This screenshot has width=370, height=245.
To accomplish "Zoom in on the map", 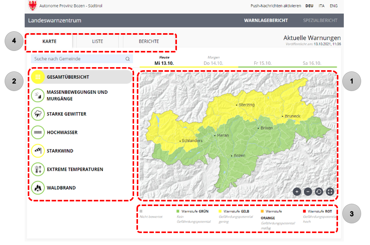I will coord(297,191).
